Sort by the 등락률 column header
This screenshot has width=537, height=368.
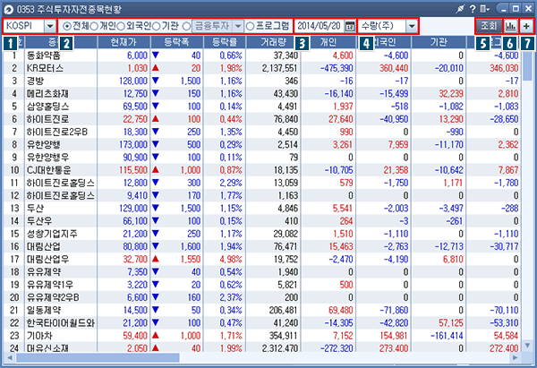225,42
